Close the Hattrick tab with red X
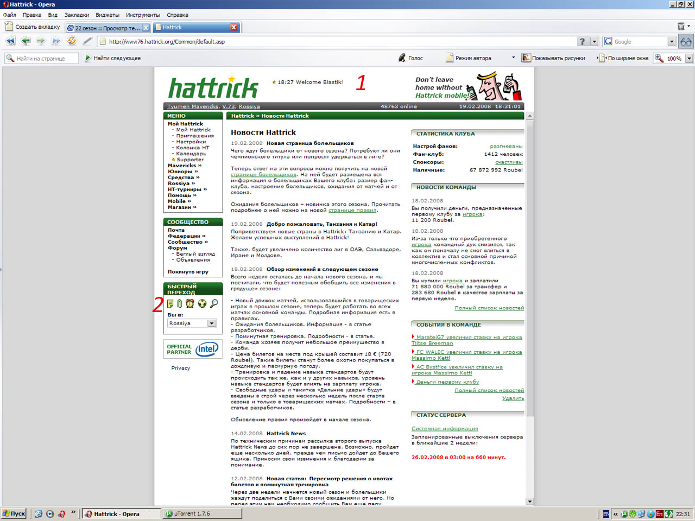This screenshot has width=695, height=521. click(234, 27)
